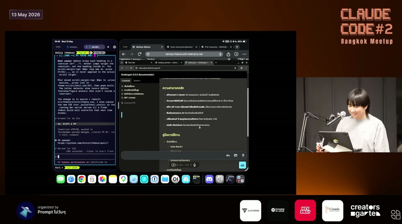Image resolution: width=402 pixels, height=224 pixels.
Task: Launch Chrome from the dock
Action: click(x=81, y=179)
